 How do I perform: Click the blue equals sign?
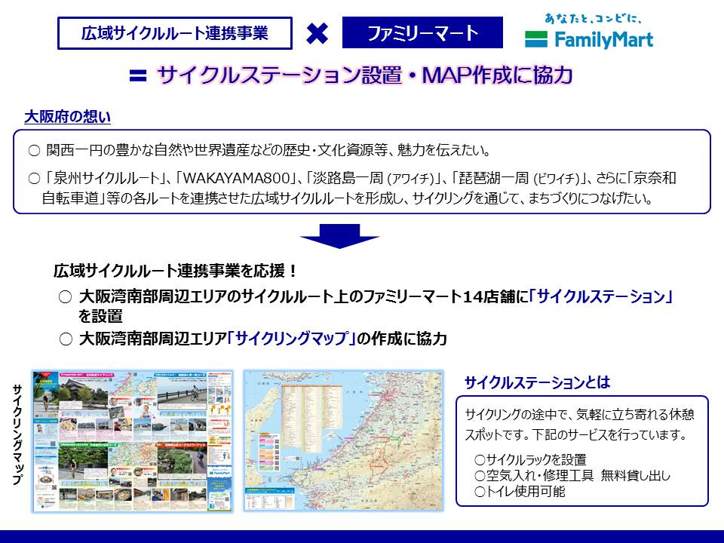[x=138, y=75]
